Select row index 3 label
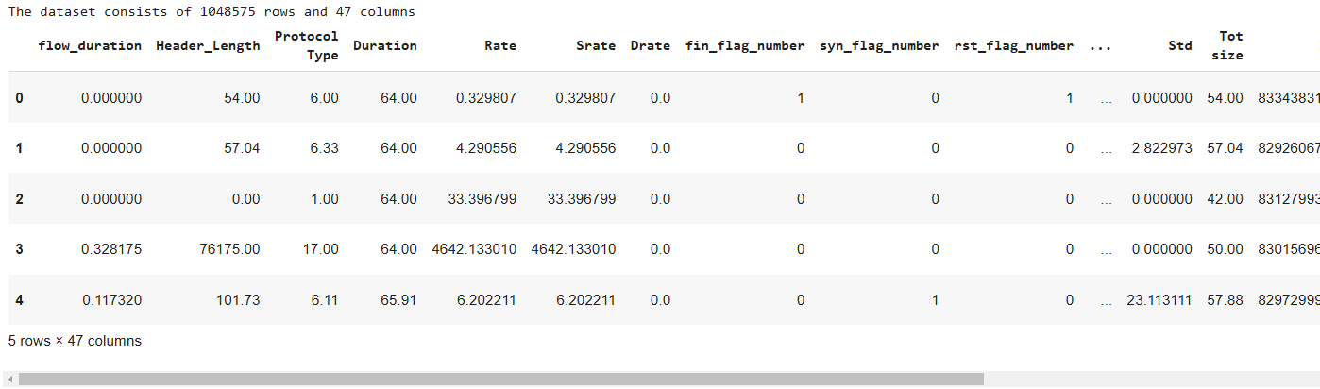The width and height of the screenshot is (1320, 389). 20,249
